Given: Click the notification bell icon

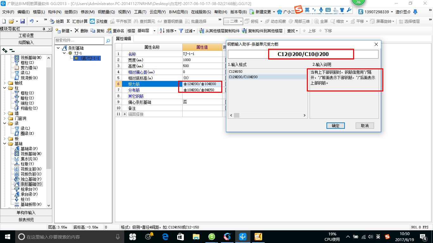Looking at the screenshot, I should 416,12.
